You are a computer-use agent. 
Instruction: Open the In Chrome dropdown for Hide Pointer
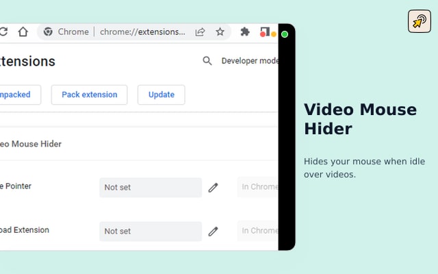(257, 187)
